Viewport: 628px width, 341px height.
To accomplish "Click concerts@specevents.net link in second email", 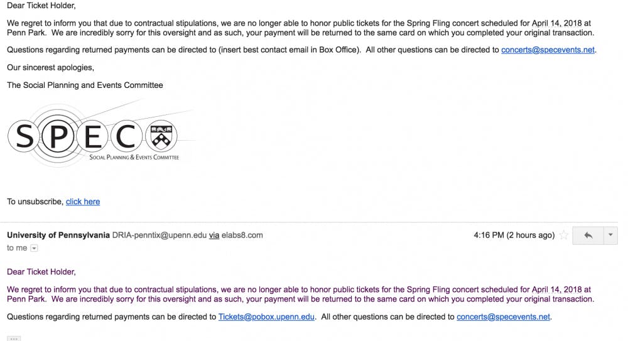I will [503, 317].
